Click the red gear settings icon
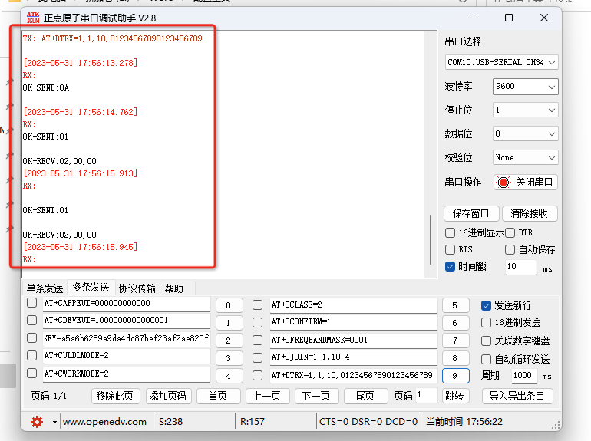 (36, 421)
